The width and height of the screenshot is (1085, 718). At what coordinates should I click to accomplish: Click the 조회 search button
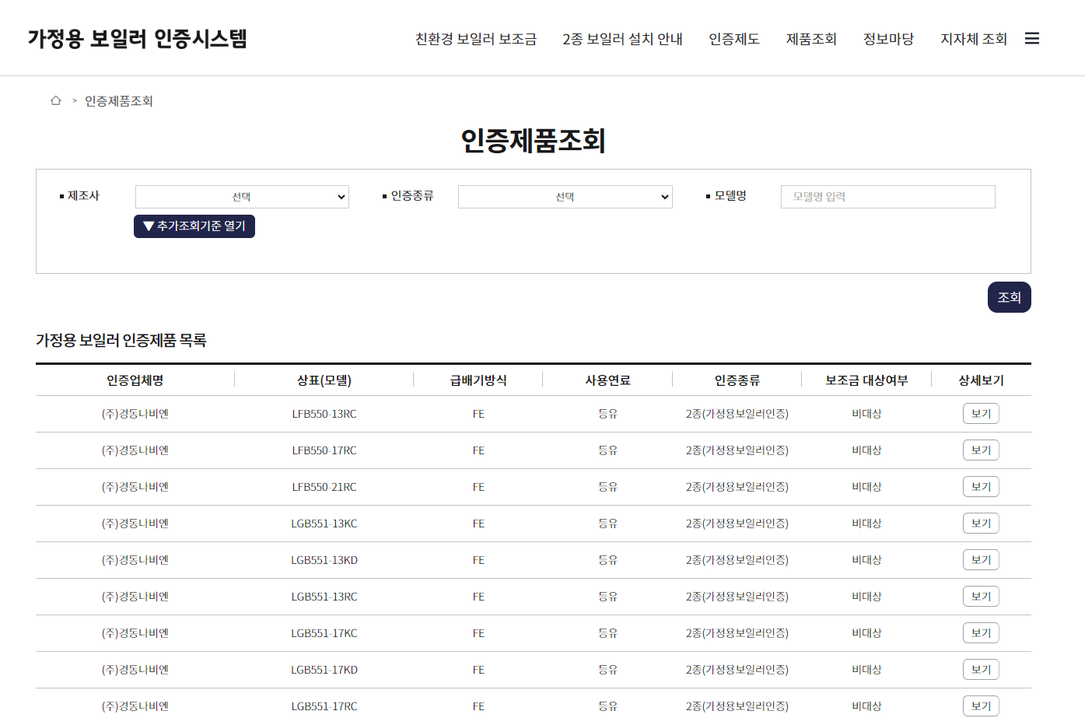(x=1009, y=296)
